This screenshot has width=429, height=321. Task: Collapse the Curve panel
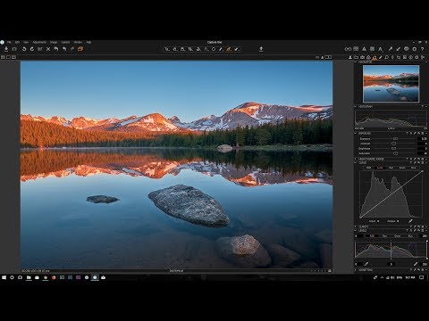point(356,163)
